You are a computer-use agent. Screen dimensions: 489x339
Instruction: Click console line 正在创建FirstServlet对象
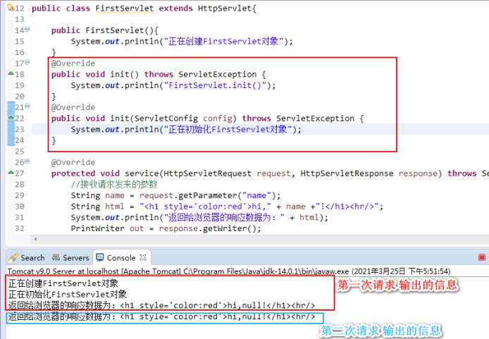point(63,283)
